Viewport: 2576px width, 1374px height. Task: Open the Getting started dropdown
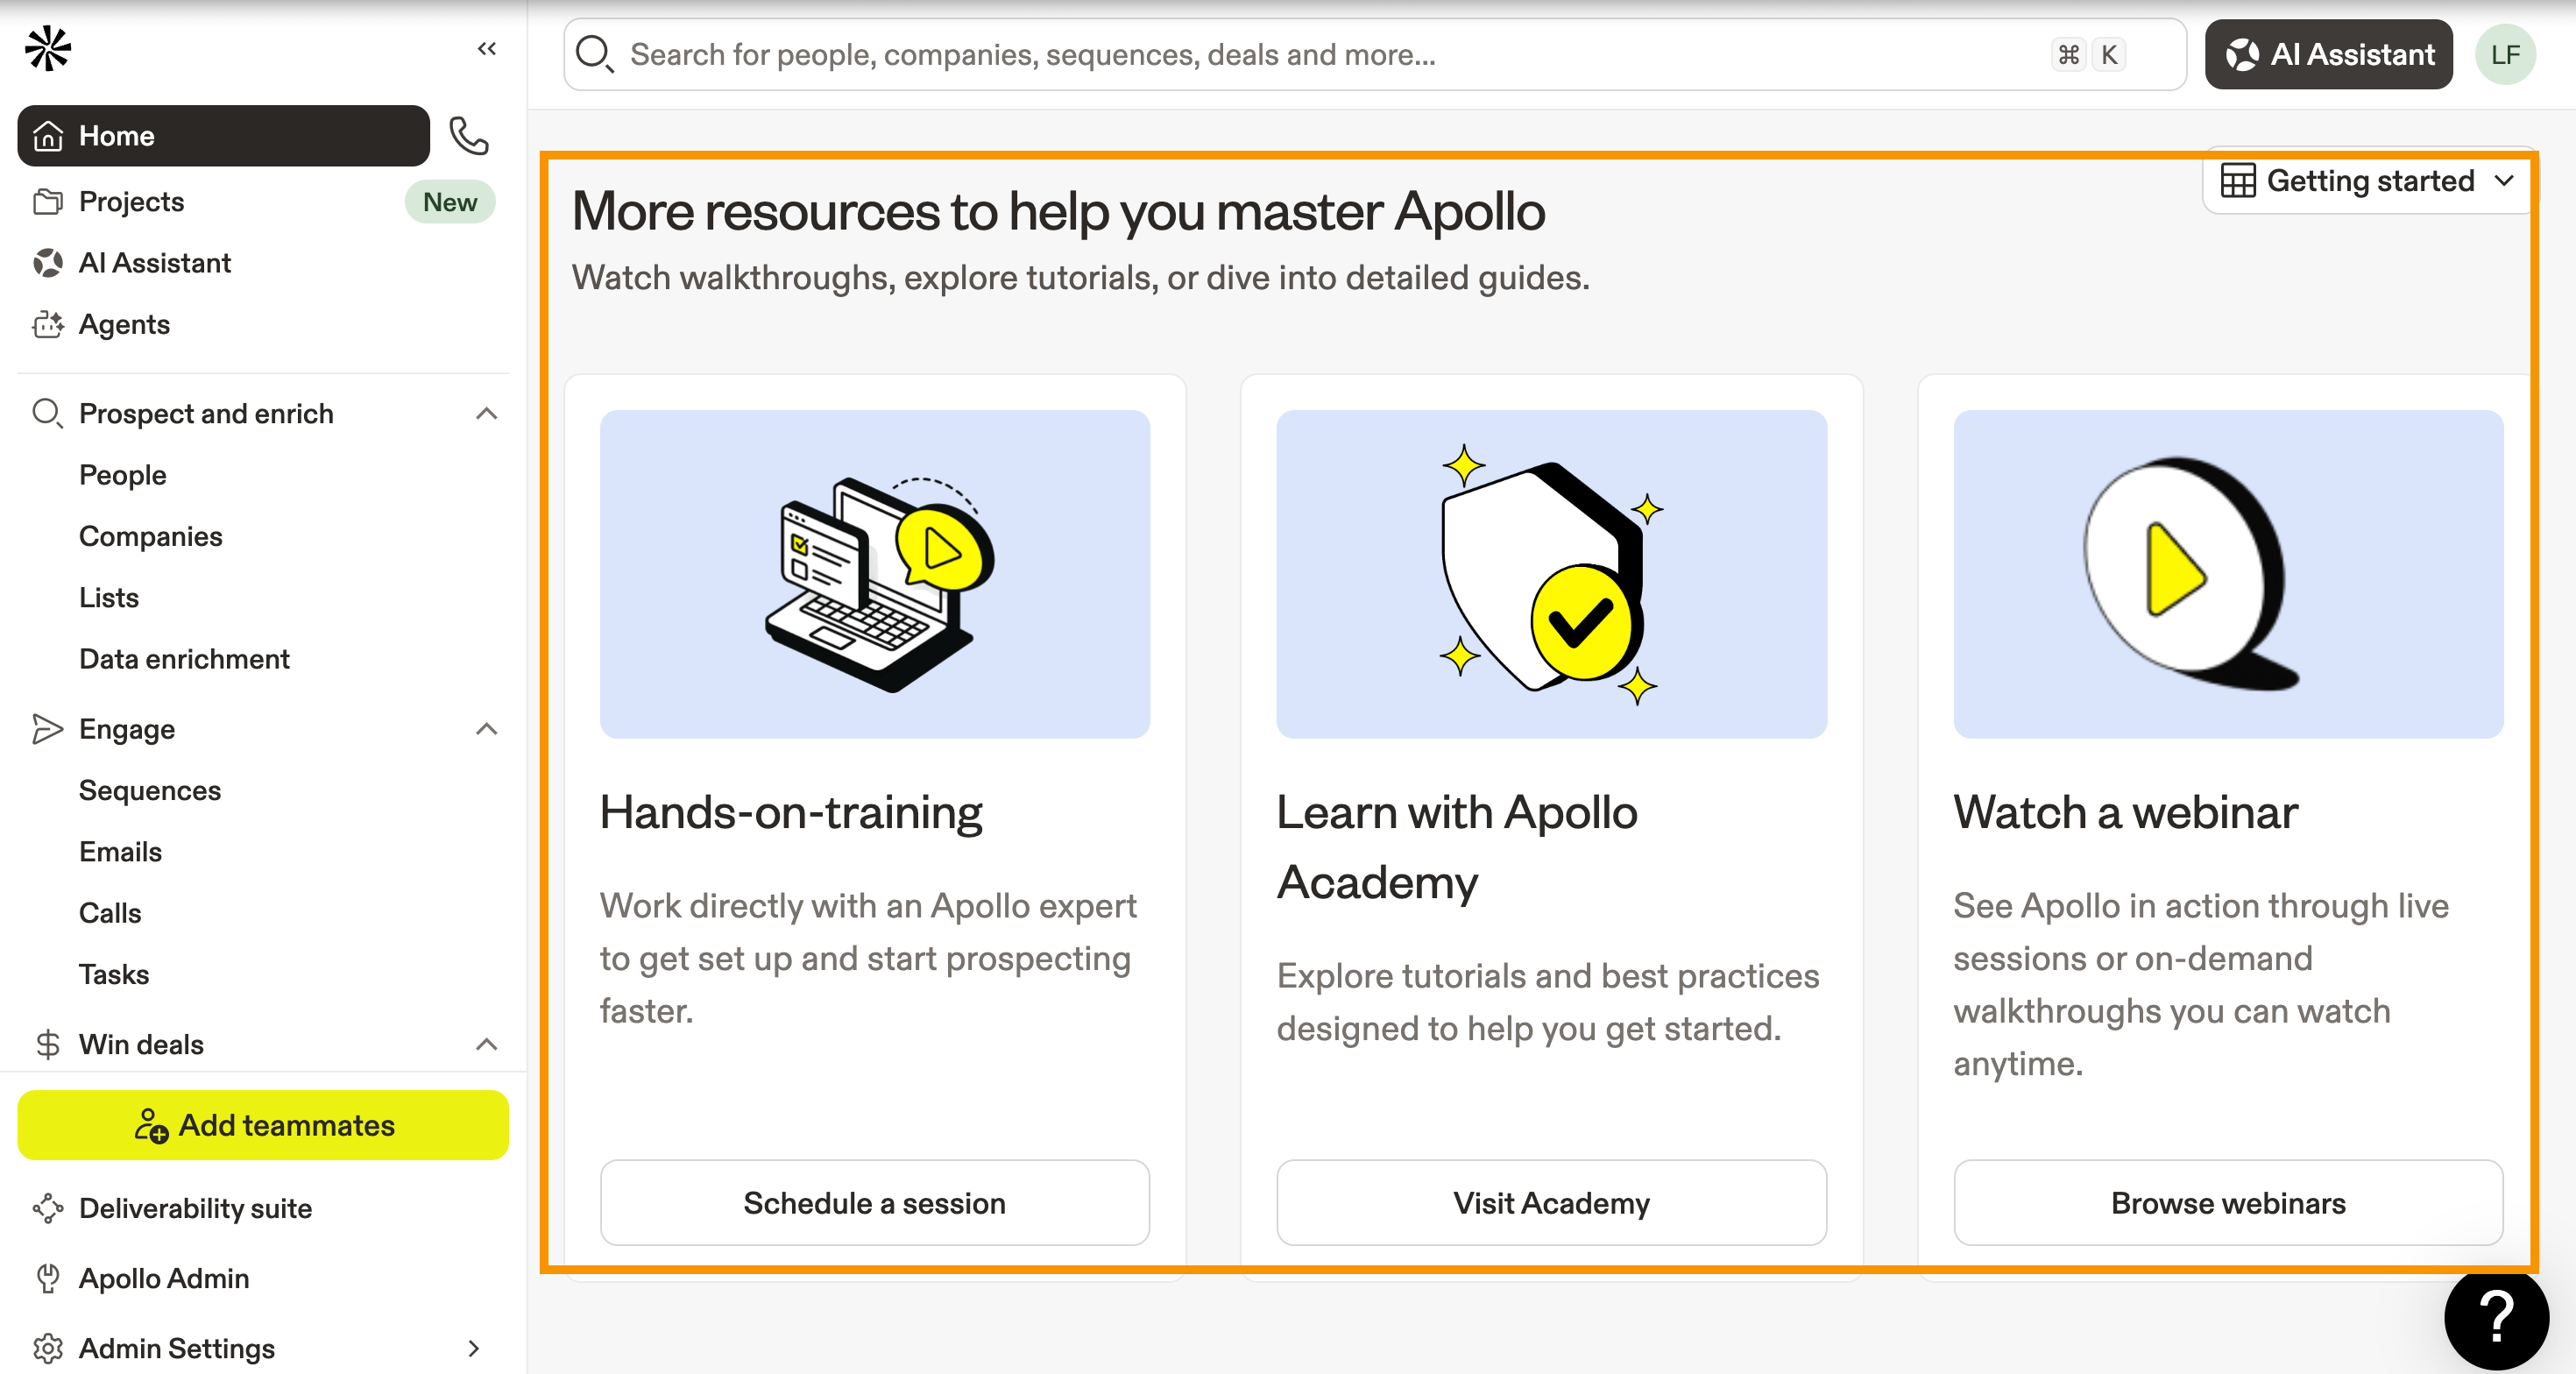[x=2367, y=181]
